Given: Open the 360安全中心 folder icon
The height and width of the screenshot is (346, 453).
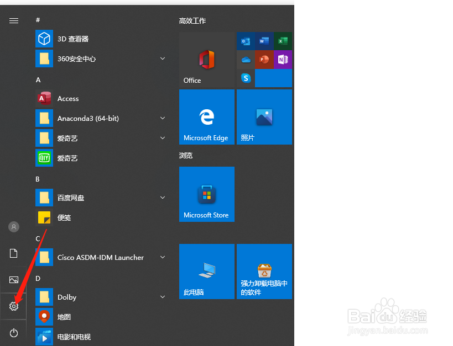Looking at the screenshot, I should pyautogui.click(x=44, y=58).
